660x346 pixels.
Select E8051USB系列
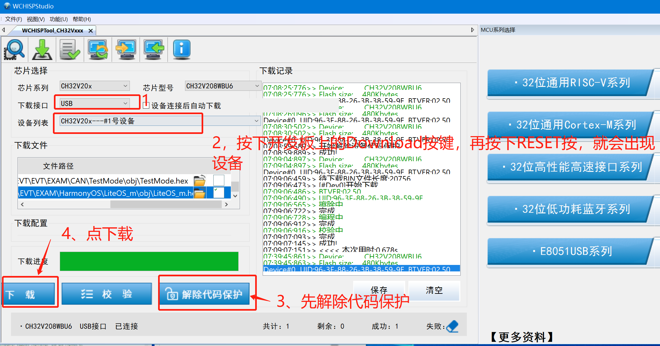click(571, 251)
